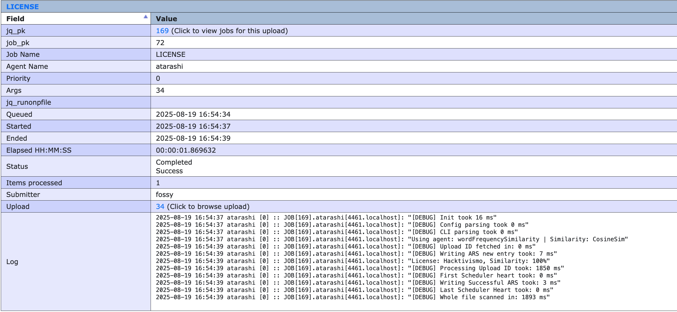The width and height of the screenshot is (677, 312).
Task: Select the Elapsed HH:MM:SS label
Action: (39, 150)
